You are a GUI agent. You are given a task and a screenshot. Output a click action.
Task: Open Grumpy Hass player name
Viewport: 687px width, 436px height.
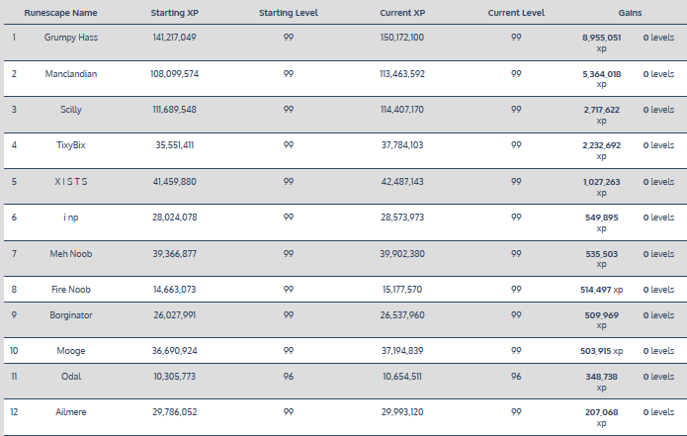click(x=70, y=38)
